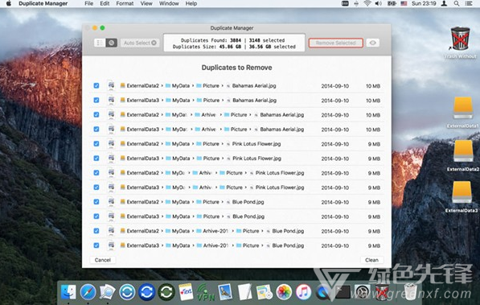
Task: Open Notification Center in menu bar
Action: (469, 4)
